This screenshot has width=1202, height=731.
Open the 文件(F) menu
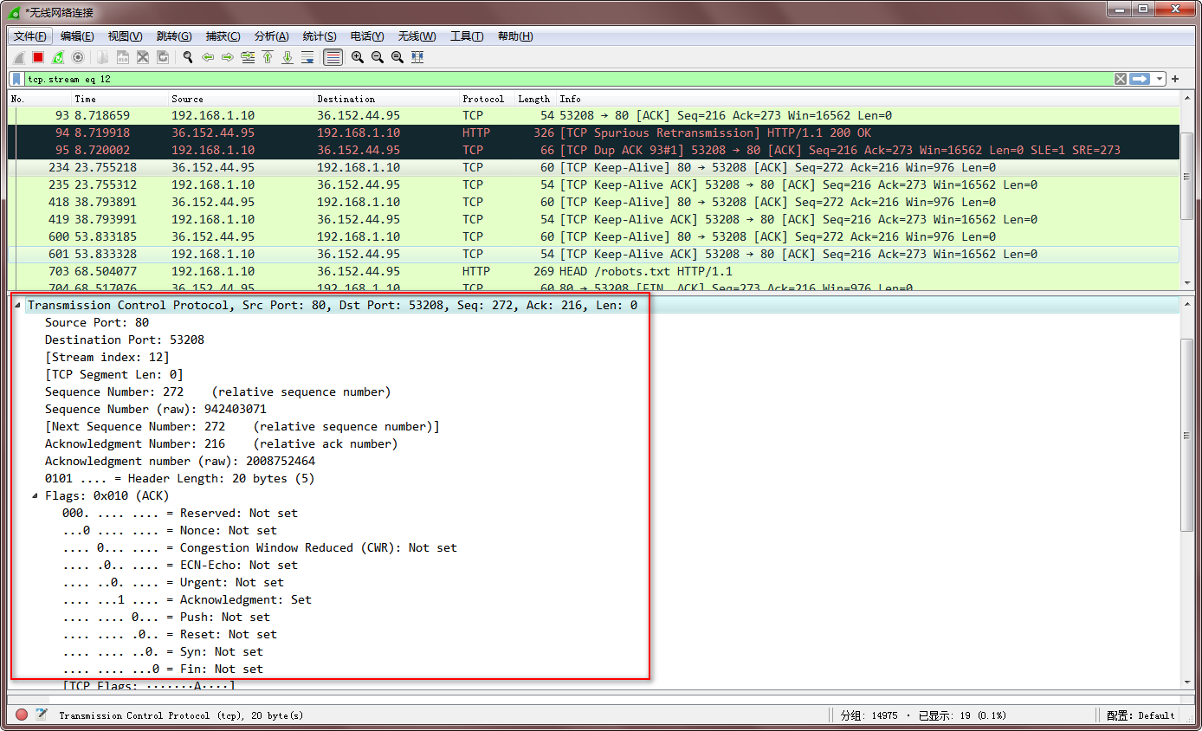coord(30,36)
